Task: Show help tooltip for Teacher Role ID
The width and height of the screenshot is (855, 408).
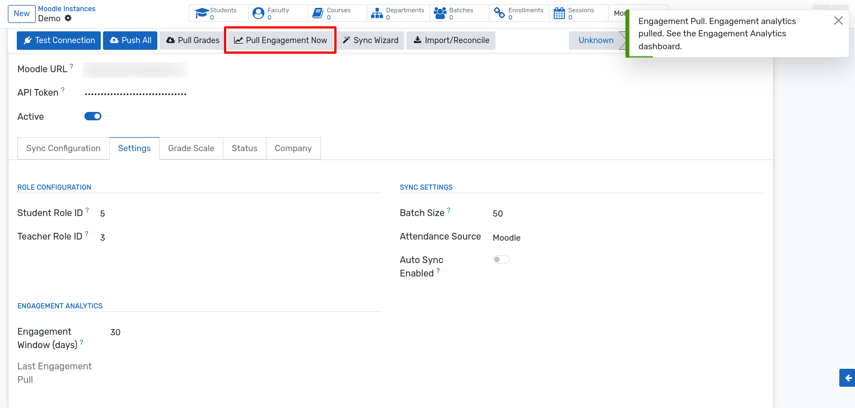Action: point(86,233)
